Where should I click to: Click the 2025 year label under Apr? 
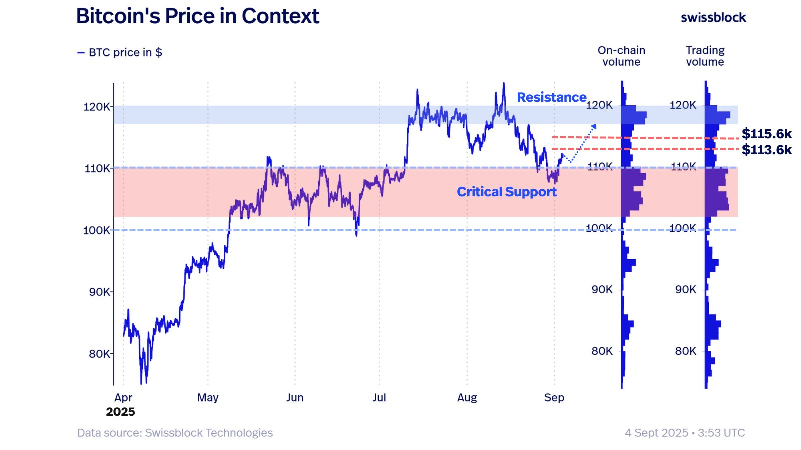pos(120,412)
